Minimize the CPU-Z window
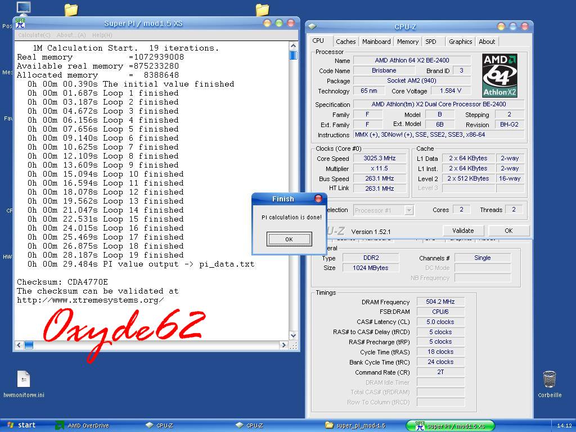 [x=501, y=26]
